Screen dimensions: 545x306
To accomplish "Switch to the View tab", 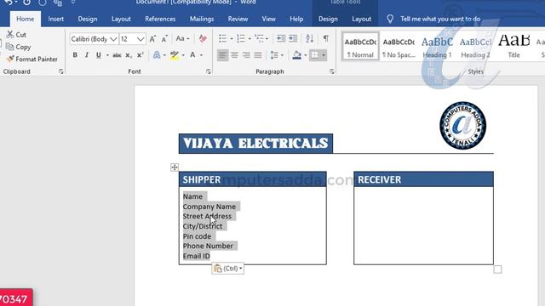I will (x=268, y=19).
